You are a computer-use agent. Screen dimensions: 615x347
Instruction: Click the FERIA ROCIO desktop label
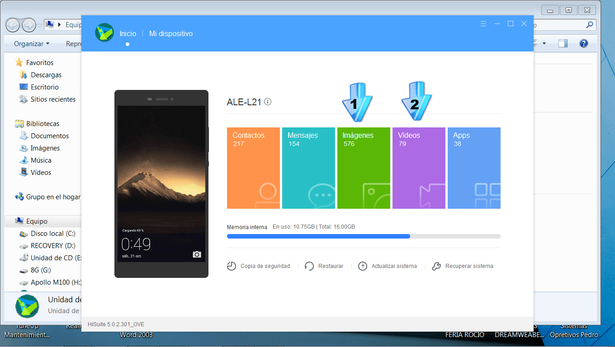pos(465,335)
